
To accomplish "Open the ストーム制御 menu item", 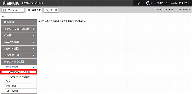I will (21, 91).
